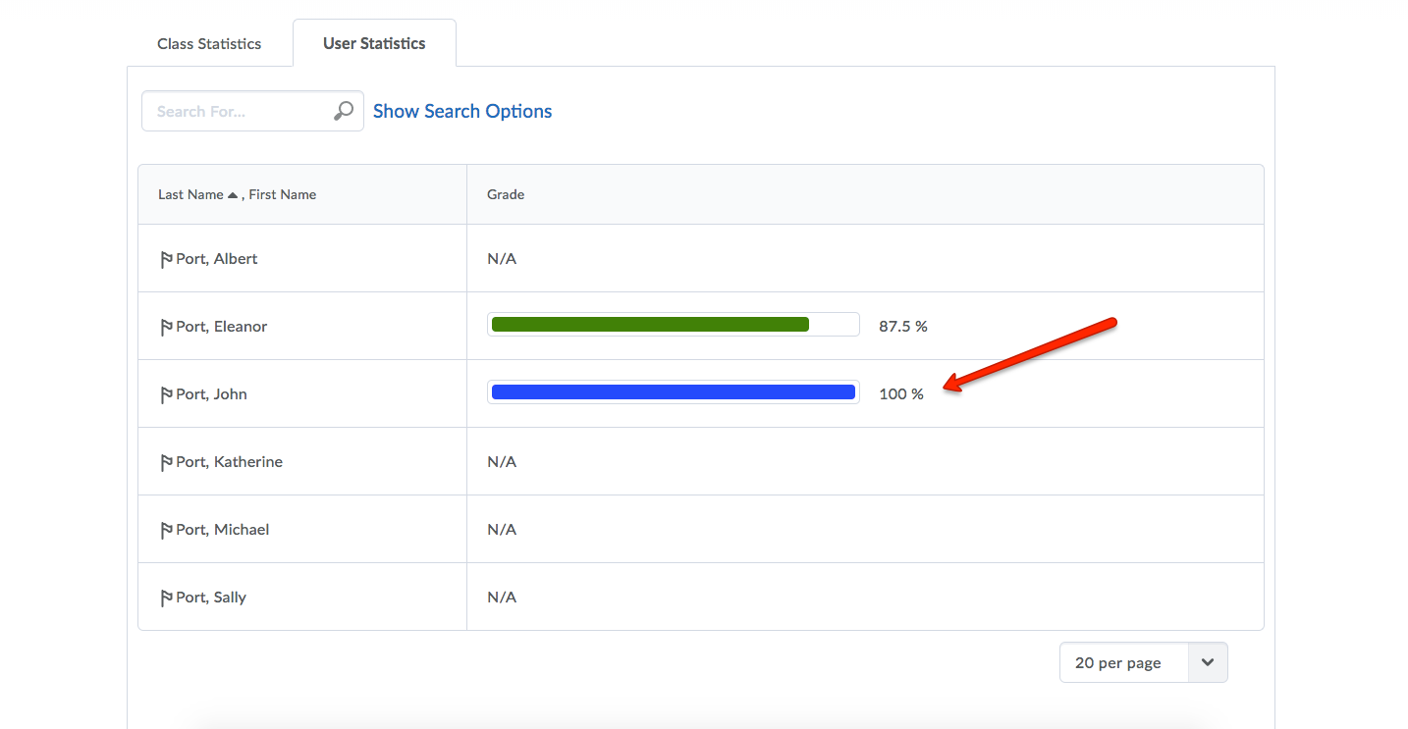Click the Grade column header
Screen dimensions: 1408x729
(x=506, y=195)
